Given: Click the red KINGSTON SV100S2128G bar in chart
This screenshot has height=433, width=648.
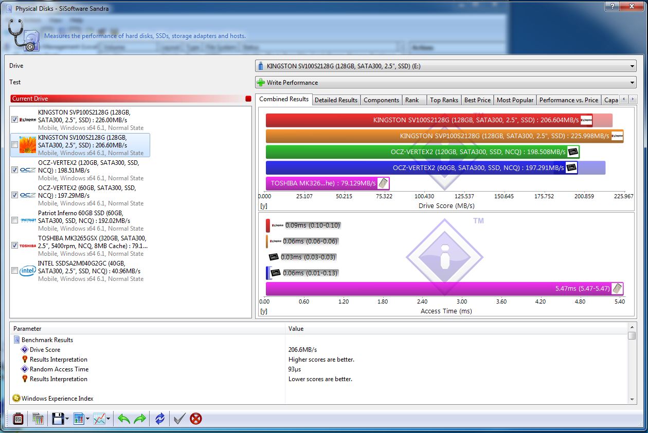Looking at the screenshot, I should (429, 120).
